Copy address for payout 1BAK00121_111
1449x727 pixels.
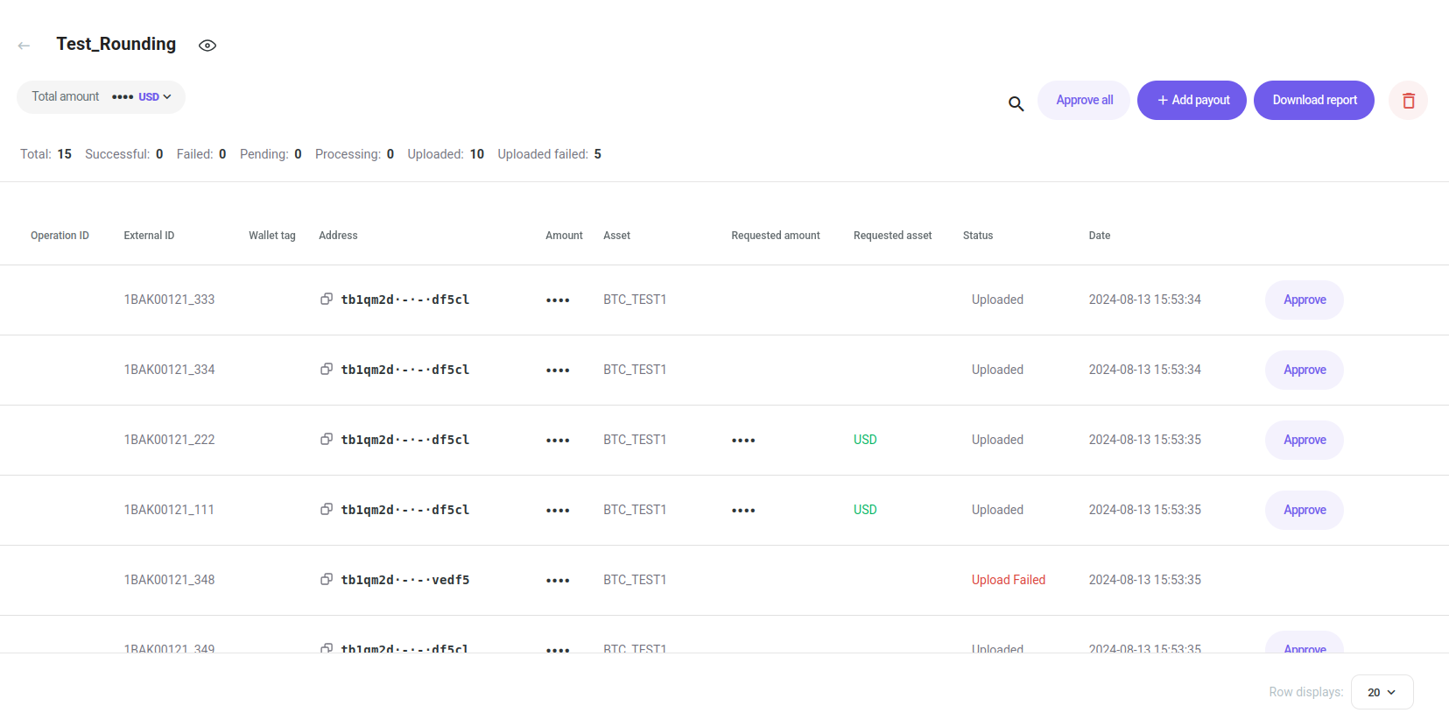click(327, 510)
